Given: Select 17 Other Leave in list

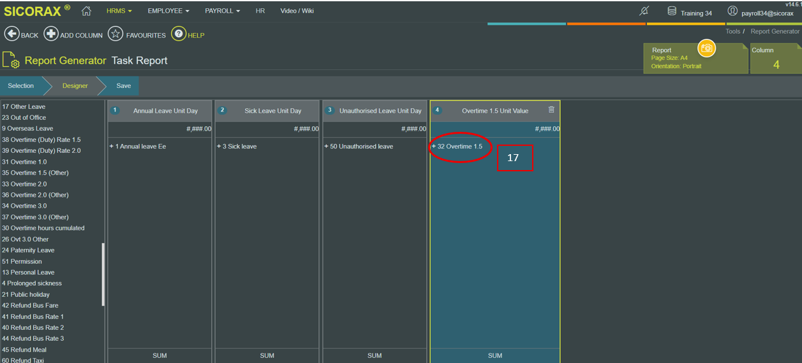Looking at the screenshot, I should 24,106.
